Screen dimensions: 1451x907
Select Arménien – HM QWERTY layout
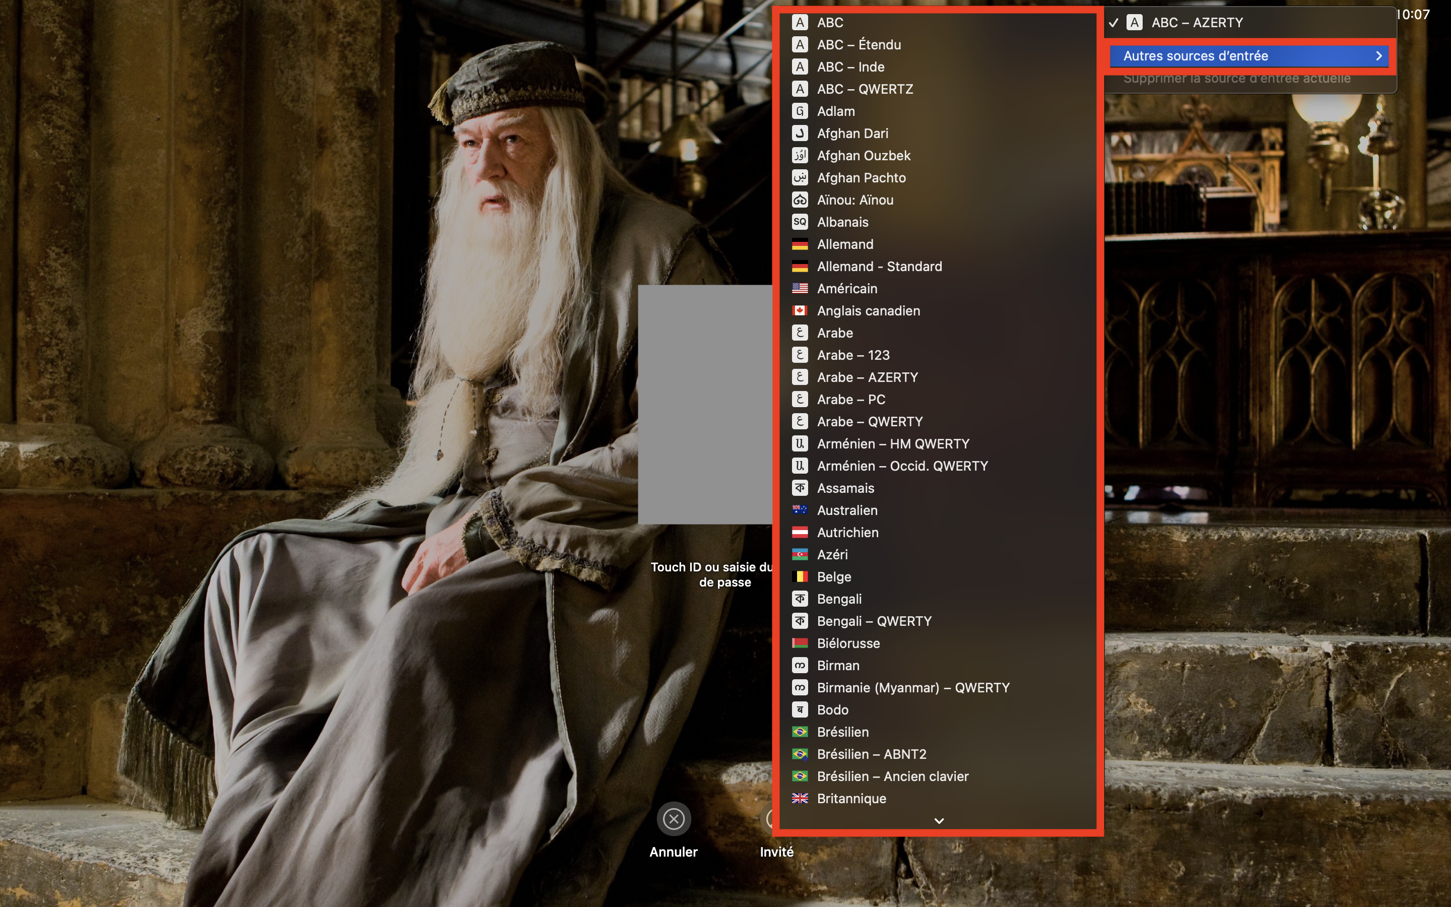(x=893, y=444)
